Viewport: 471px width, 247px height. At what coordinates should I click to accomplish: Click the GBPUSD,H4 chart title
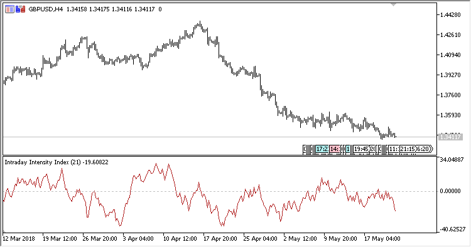point(46,9)
